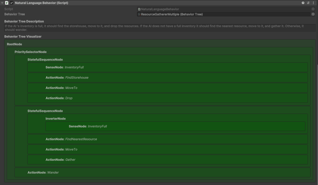Select ActionNode: FindStorehouse row
The width and height of the screenshot is (318, 185).
[x=168, y=77]
